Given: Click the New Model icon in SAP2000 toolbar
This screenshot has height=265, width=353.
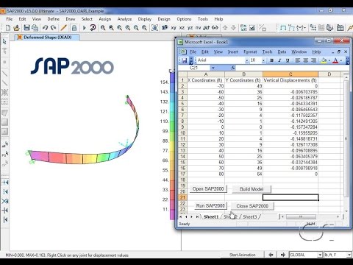Looking at the screenshot, I should (x=7, y=28).
